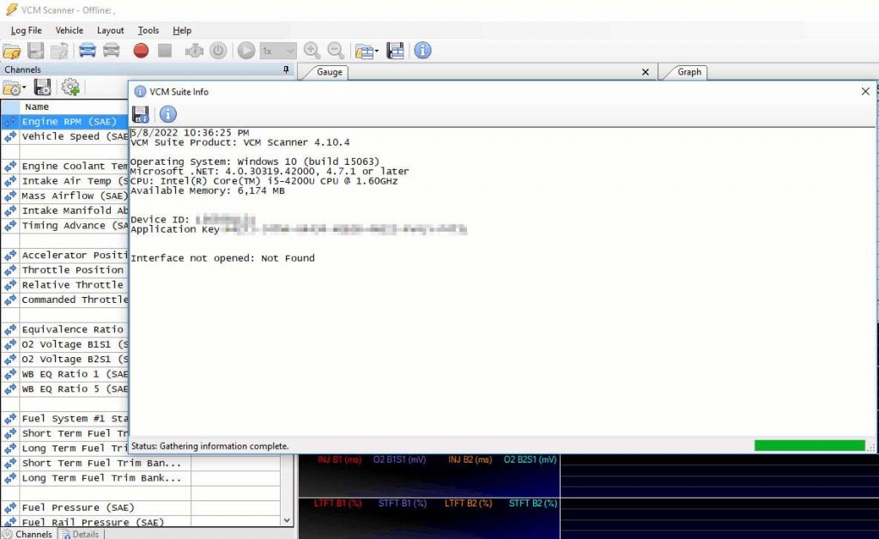
Task: Click the grey Stop square in the toolbar
Action: click(x=165, y=51)
